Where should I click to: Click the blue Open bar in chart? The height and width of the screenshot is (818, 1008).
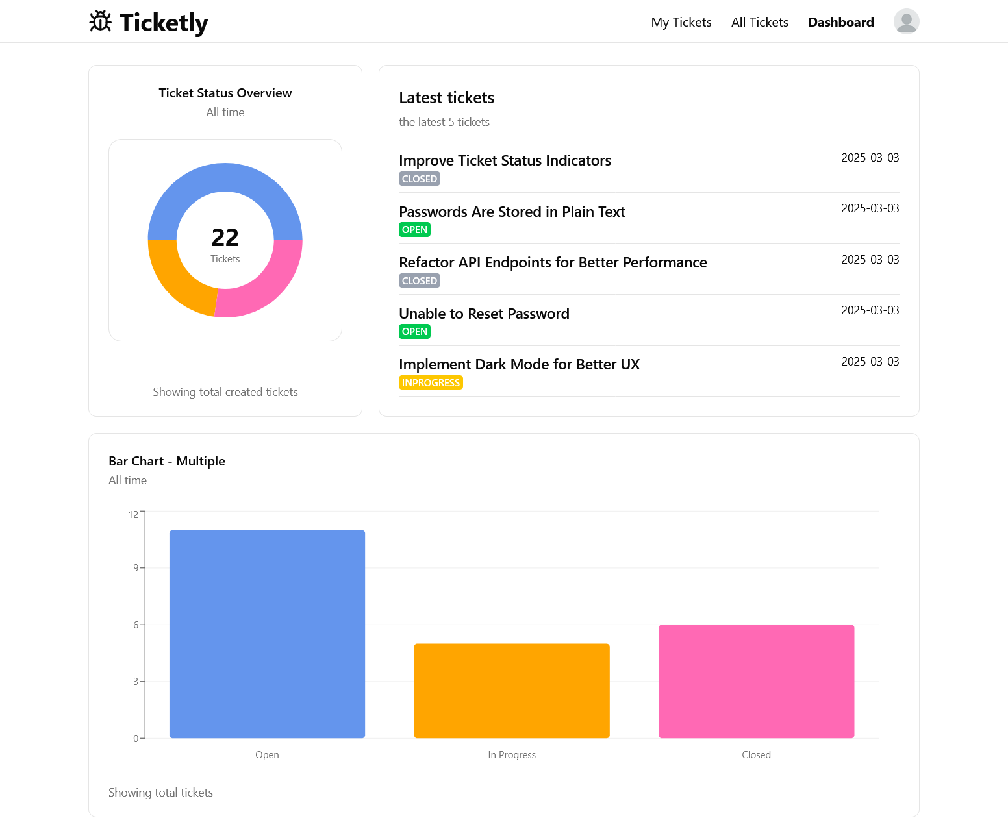(x=267, y=634)
